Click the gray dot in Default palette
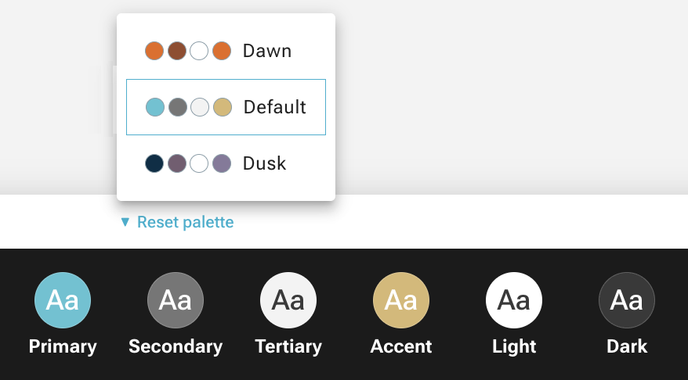The width and height of the screenshot is (688, 380). [x=178, y=107]
